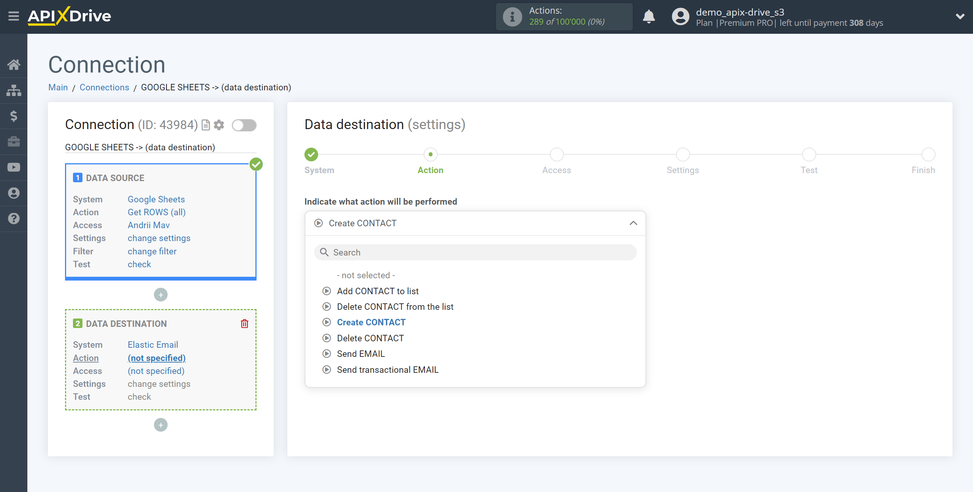Select Add CONTACT to list
The image size is (973, 492).
pos(377,291)
